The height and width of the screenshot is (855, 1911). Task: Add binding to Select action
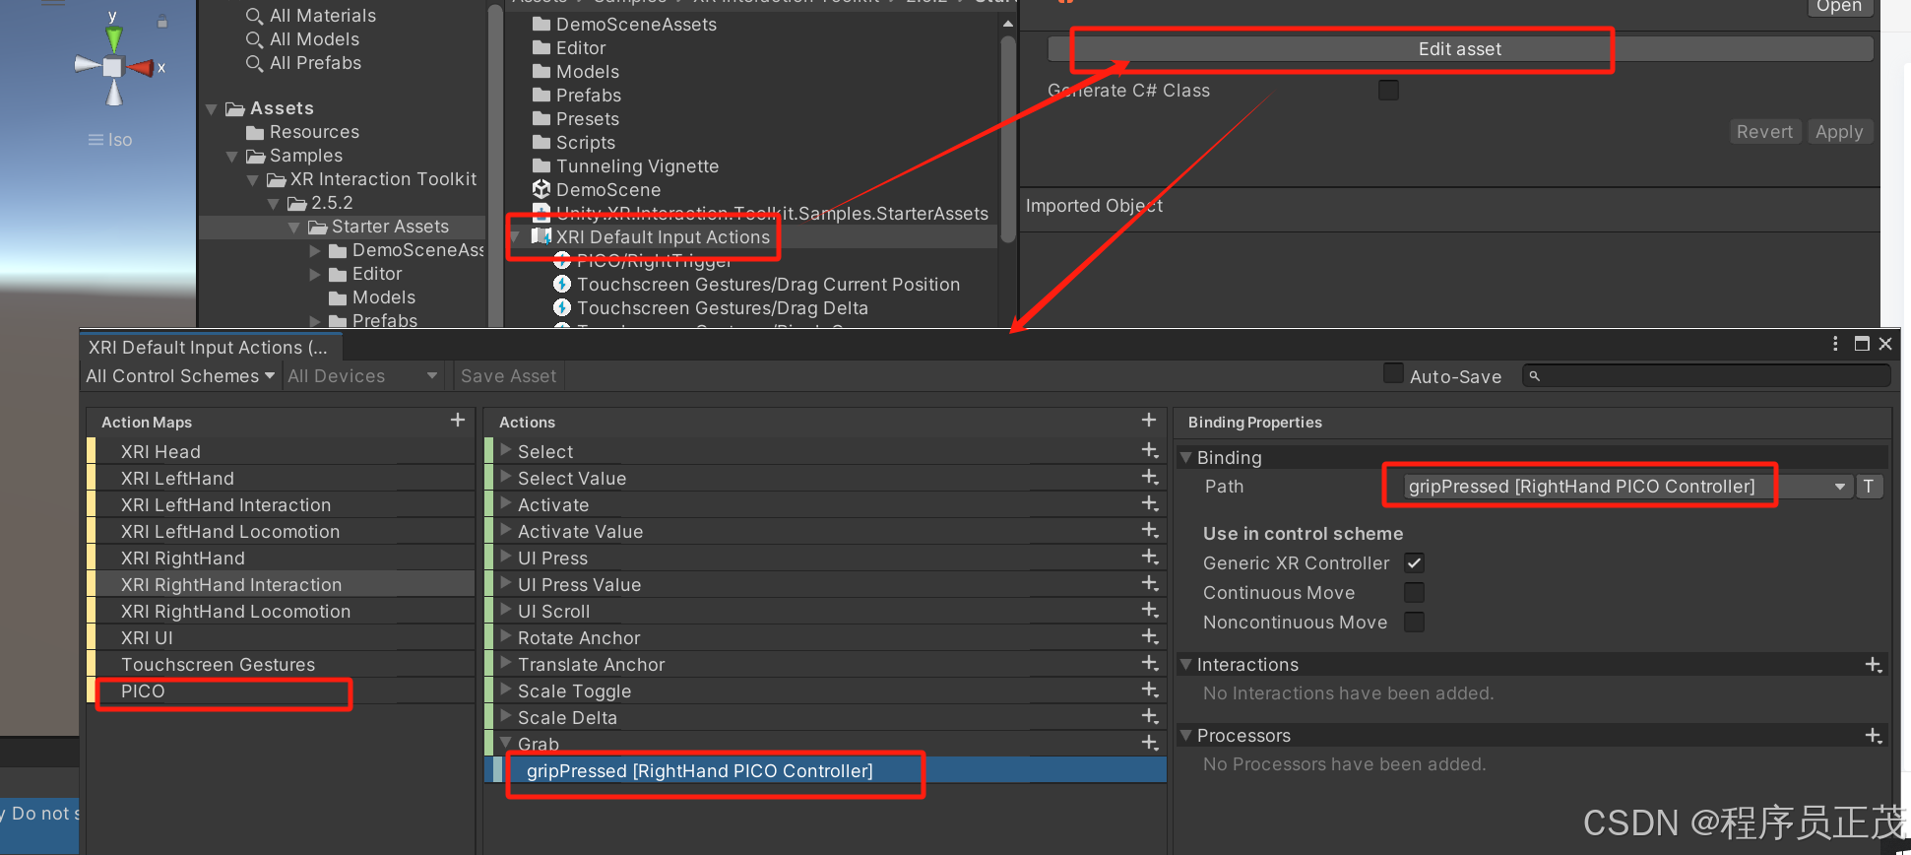click(x=1150, y=451)
